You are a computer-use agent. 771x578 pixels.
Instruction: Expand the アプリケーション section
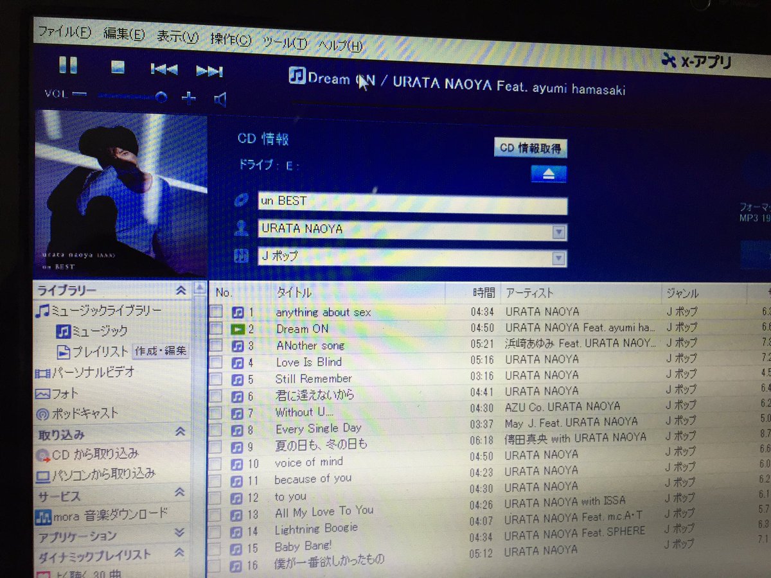pyautogui.click(x=180, y=532)
